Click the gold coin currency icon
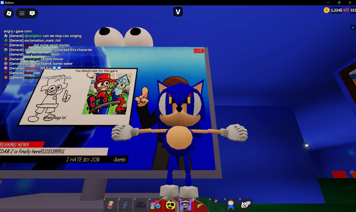The width and height of the screenshot is (356, 212). pyautogui.click(x=326, y=10)
